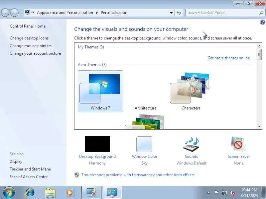This screenshot has width=266, height=199.
Task: Open Sounds settings link
Action: pyautogui.click(x=192, y=157)
